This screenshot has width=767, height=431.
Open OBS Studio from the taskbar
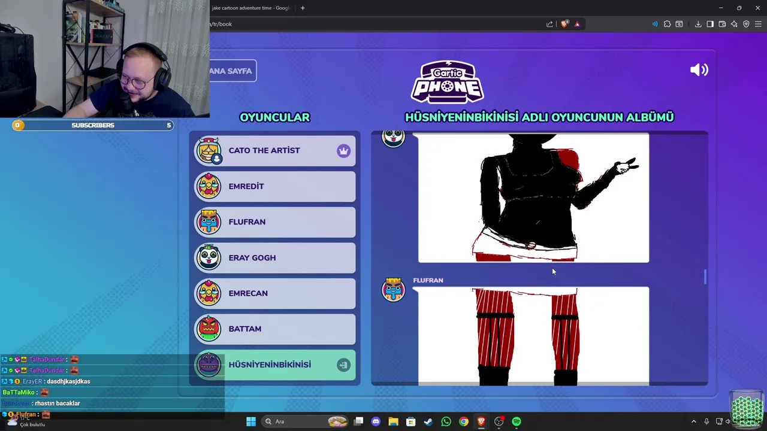499,421
